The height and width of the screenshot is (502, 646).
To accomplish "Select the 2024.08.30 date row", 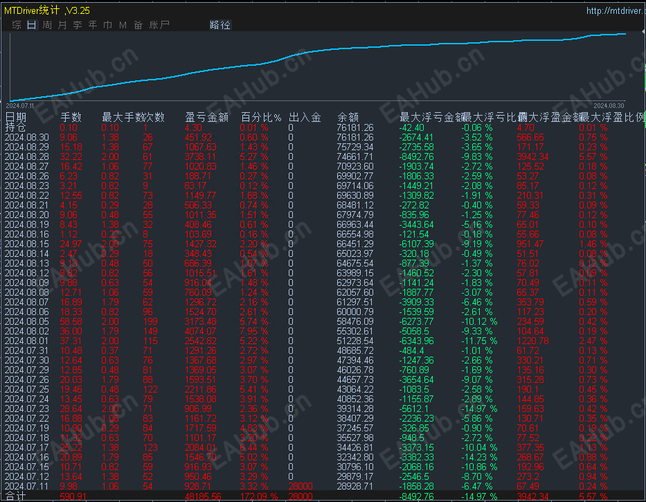I will pyautogui.click(x=27, y=137).
